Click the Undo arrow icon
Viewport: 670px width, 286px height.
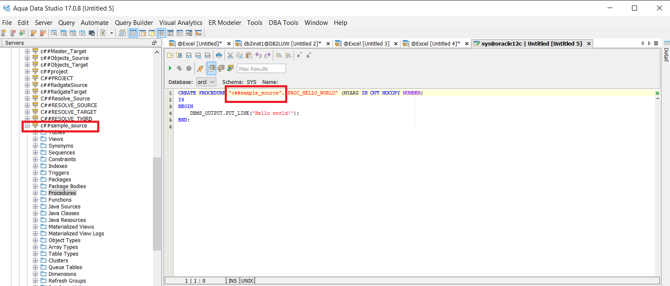click(x=258, y=55)
